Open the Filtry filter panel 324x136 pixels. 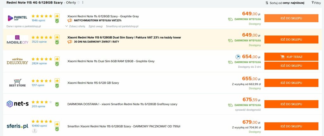[x=316, y=3]
